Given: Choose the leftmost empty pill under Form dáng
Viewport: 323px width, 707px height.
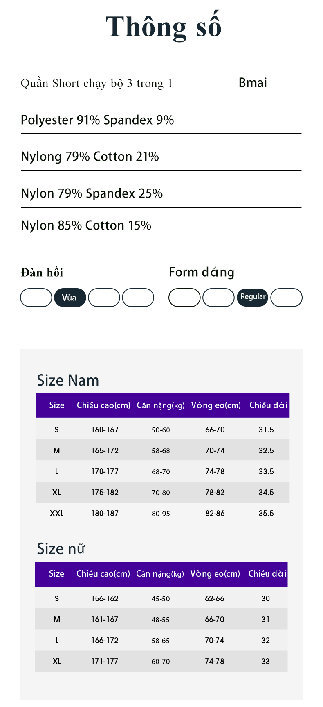Looking at the screenshot, I should click(x=184, y=298).
